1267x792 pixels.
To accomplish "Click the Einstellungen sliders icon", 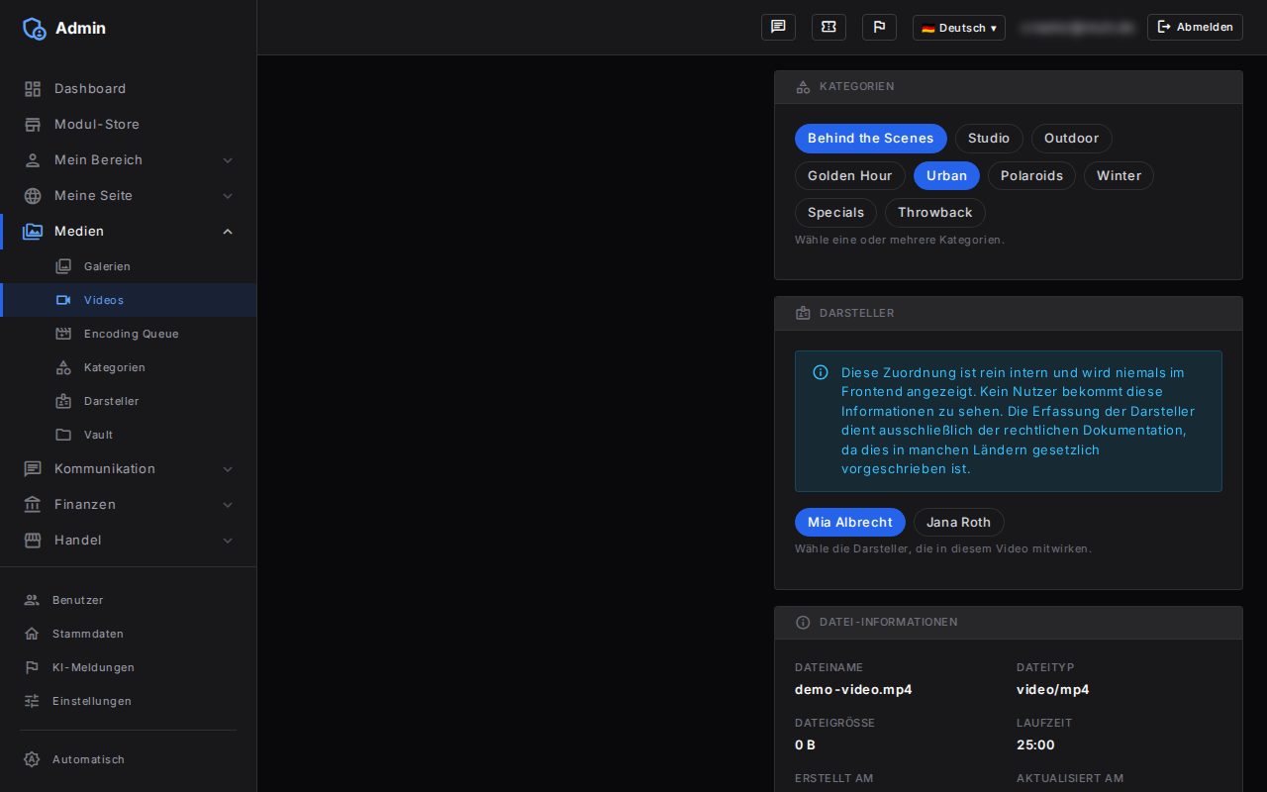I will tap(32, 701).
